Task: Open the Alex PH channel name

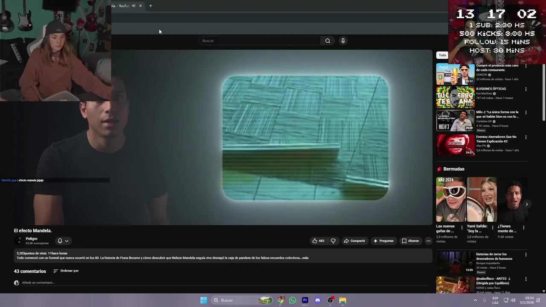Action: point(481,146)
